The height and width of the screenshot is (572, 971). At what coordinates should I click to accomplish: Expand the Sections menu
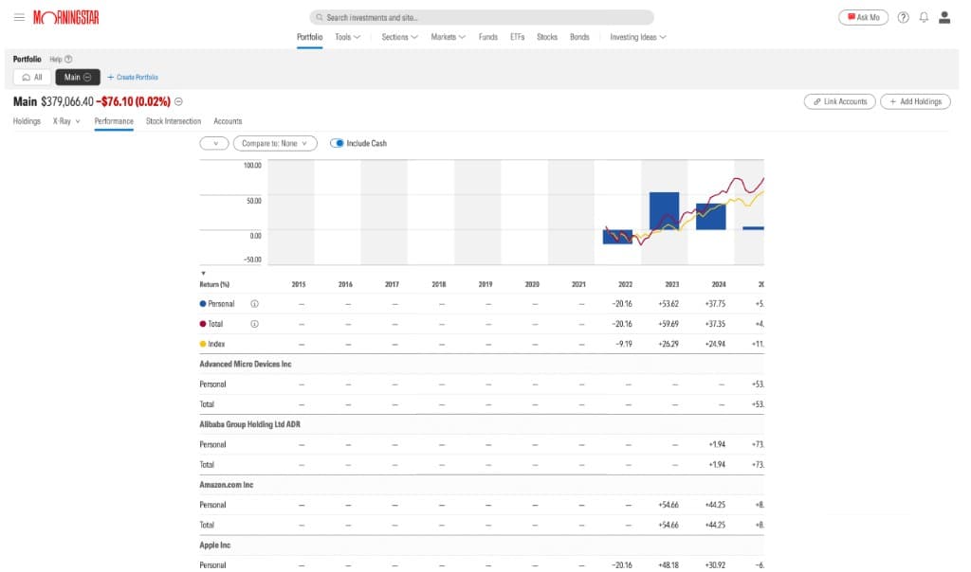[399, 37]
